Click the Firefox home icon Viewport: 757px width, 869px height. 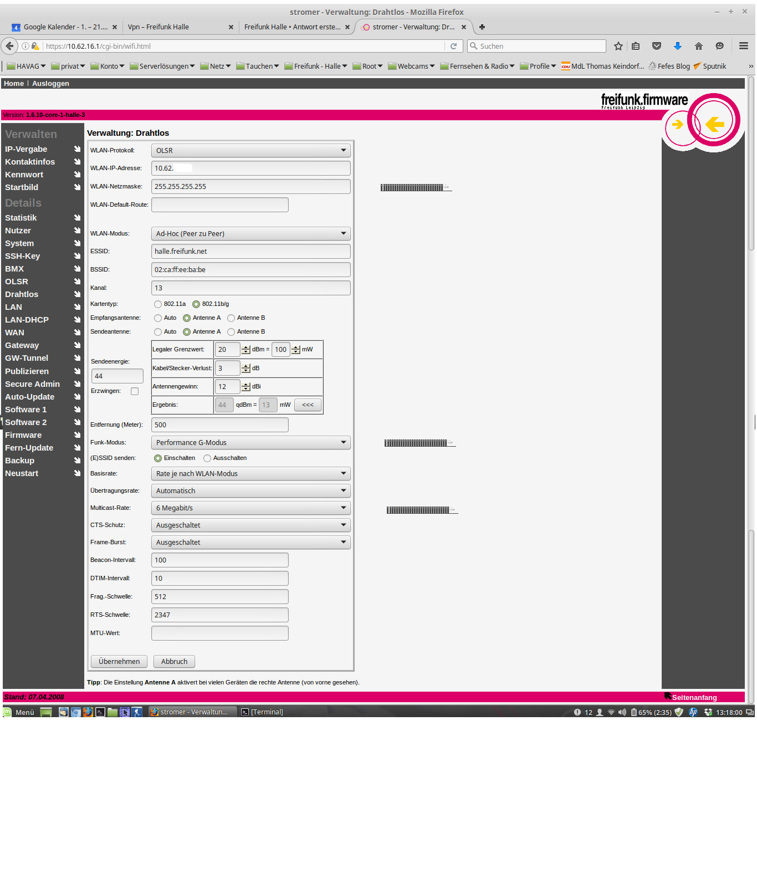(698, 47)
